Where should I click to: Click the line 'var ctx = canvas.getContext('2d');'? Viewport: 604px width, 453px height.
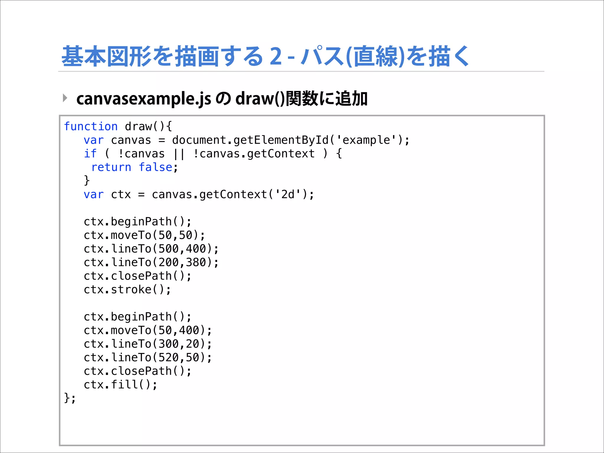pos(199,195)
